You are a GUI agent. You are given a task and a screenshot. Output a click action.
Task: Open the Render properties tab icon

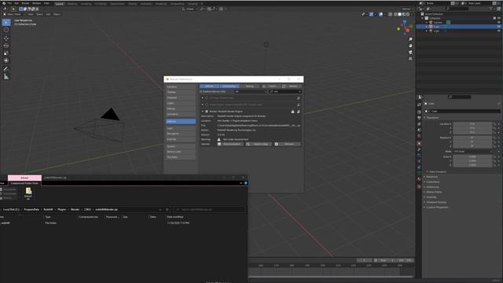click(x=419, y=112)
